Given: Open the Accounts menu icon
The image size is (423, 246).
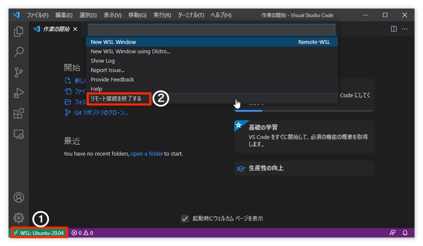Looking at the screenshot, I should (x=19, y=197).
